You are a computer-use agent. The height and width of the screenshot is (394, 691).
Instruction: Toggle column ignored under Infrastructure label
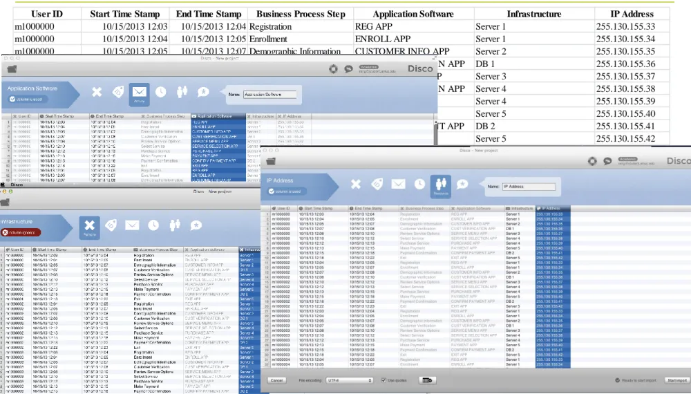(x=20, y=232)
